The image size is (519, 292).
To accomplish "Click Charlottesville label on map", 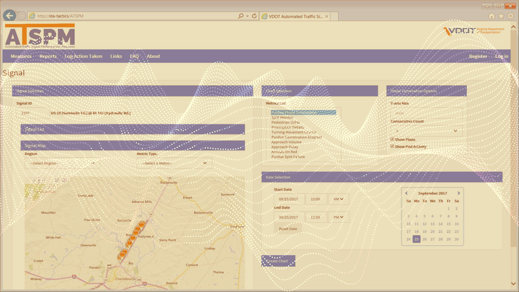I will click(x=125, y=279).
